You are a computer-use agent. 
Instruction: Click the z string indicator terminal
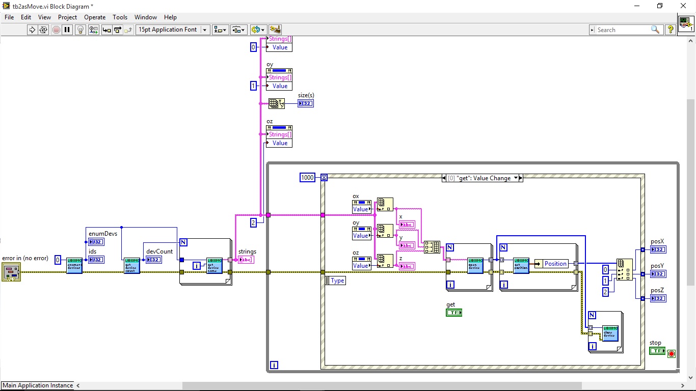tap(407, 266)
